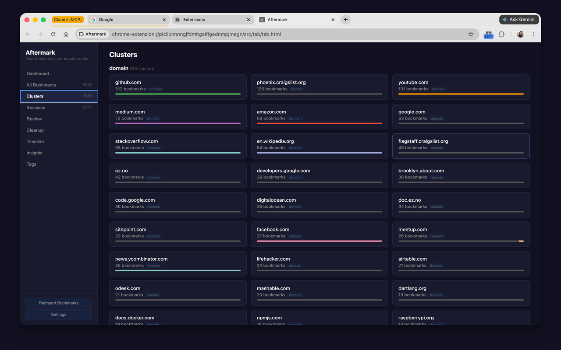Click Ask Gemini button
The width and height of the screenshot is (561, 350).
click(519, 20)
